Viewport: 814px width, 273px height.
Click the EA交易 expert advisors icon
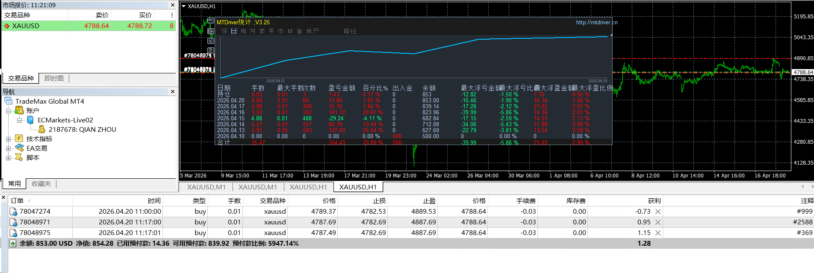(x=19, y=148)
